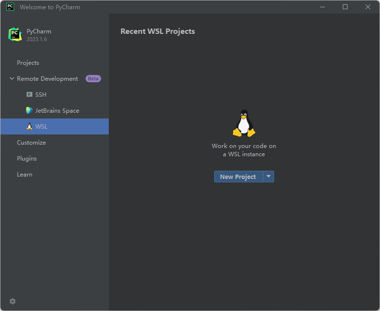
Task: Click the PyCharm 2023.1.6 version text
Action: pos(37,39)
